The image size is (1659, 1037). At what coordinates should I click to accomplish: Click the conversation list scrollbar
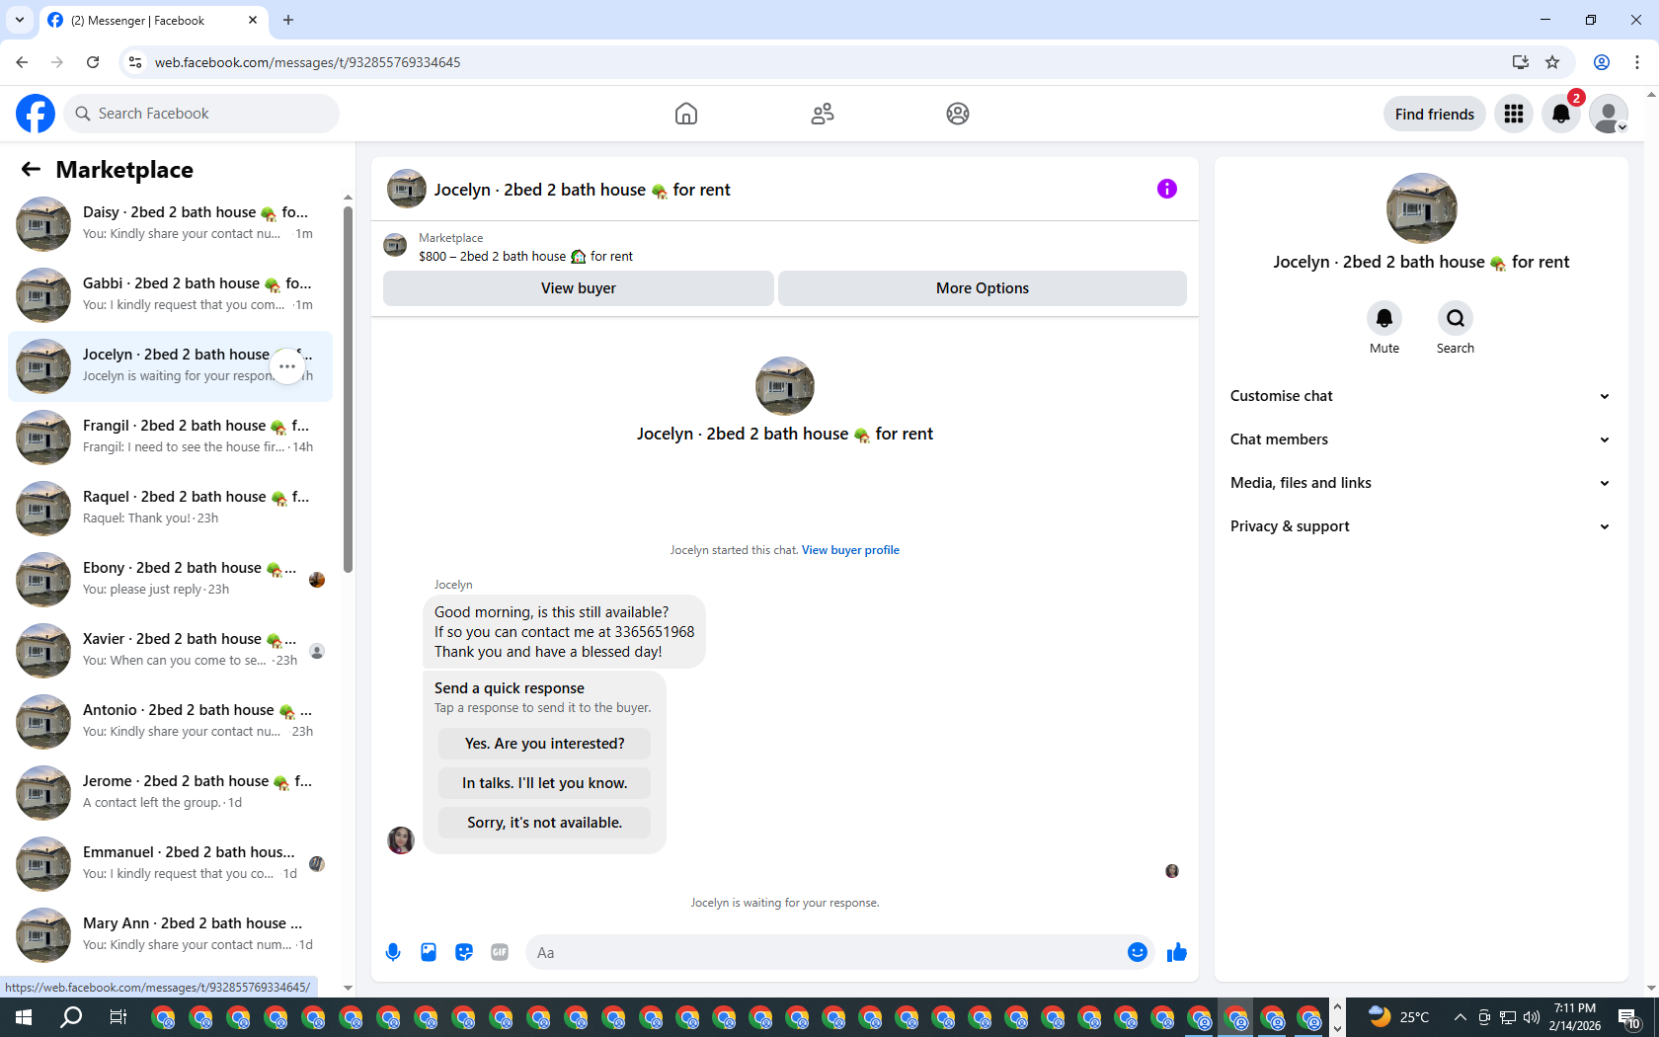[348, 390]
